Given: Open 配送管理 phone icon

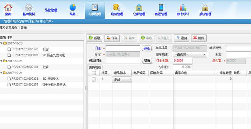Looking at the screenshot, I should (x=161, y=7).
